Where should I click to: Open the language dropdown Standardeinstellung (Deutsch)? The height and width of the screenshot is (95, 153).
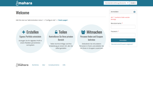(117, 3)
